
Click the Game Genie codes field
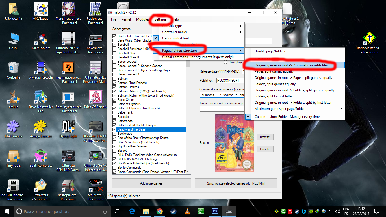click(x=222, y=109)
